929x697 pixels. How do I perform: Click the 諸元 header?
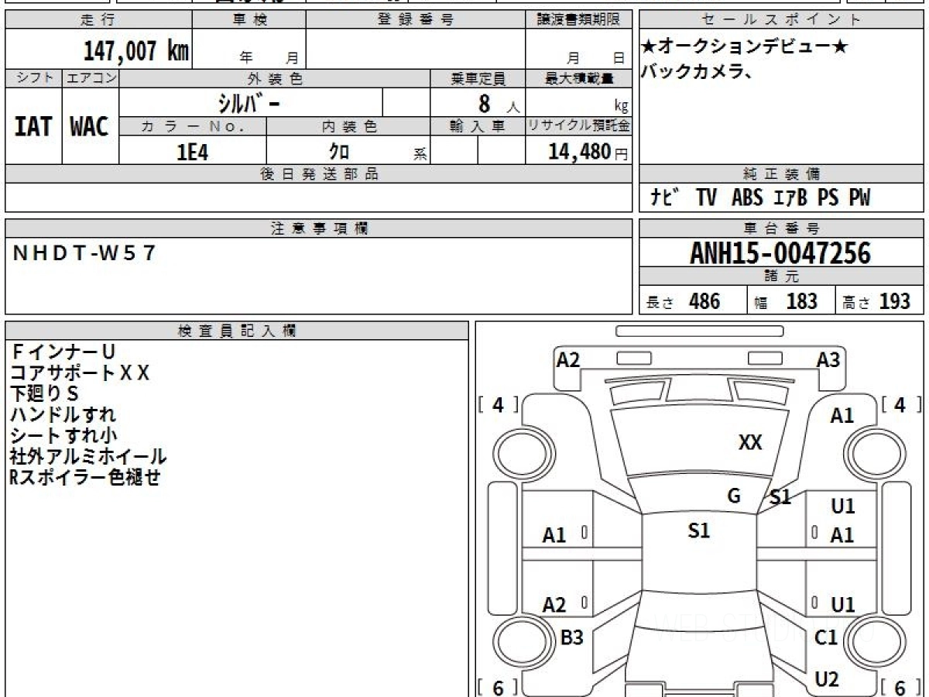[782, 276]
